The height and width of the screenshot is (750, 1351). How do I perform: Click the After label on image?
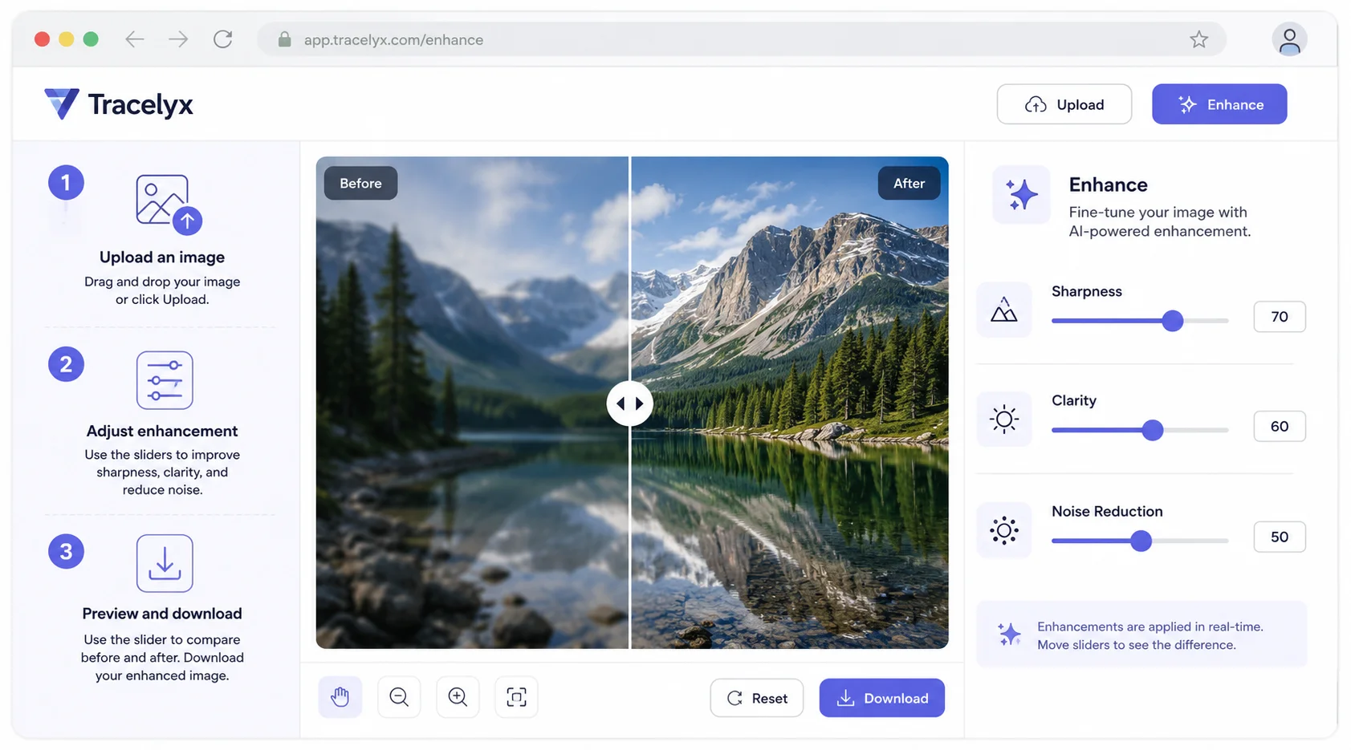click(x=909, y=183)
